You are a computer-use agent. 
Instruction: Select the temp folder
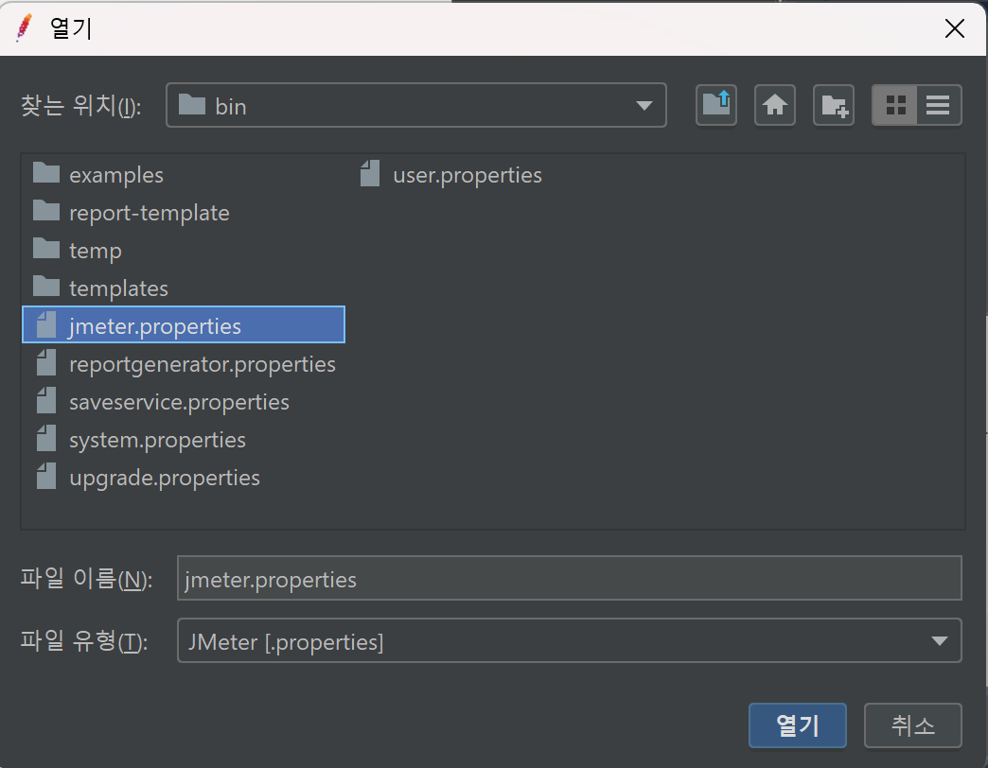77,250
